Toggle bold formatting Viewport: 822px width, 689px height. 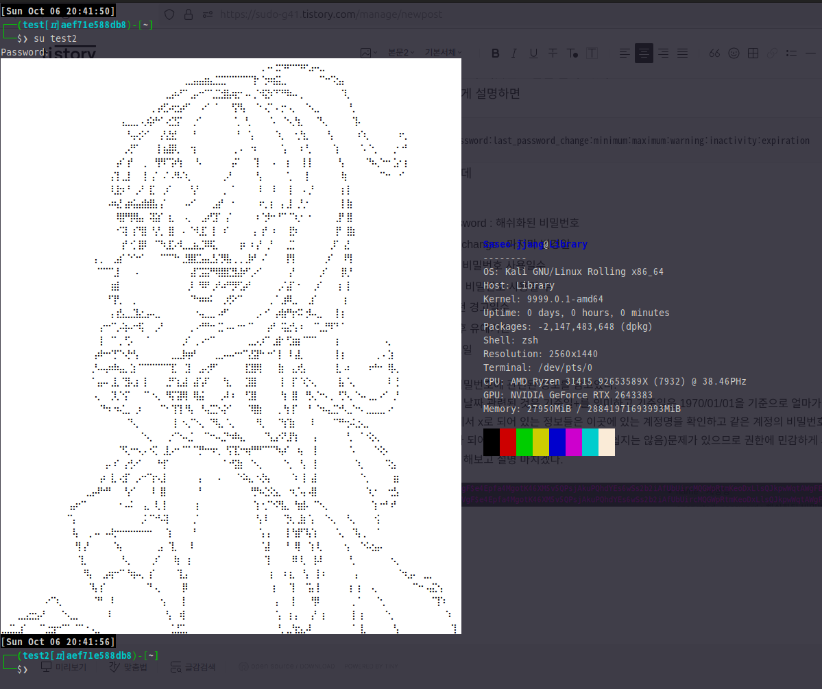(x=496, y=53)
